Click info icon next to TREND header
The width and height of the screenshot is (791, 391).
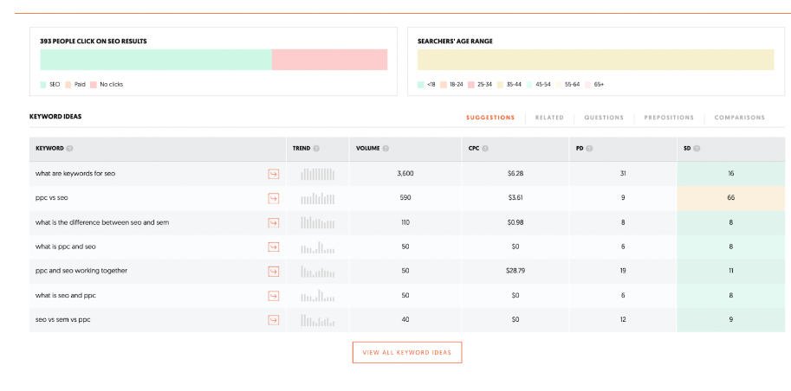click(316, 149)
